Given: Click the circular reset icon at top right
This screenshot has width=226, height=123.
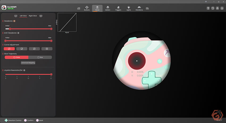Looking at the screenshot, I should pos(213,8).
